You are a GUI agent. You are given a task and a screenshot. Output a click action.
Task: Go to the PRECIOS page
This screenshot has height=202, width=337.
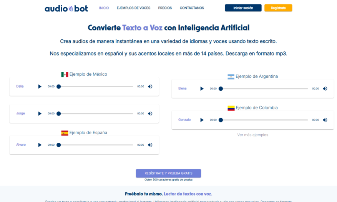tap(165, 8)
